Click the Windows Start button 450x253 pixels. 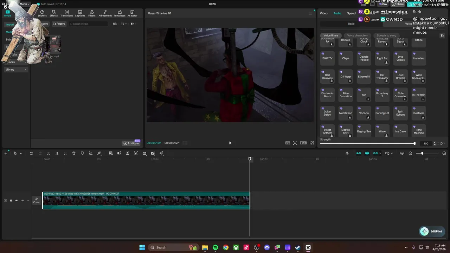142,247
